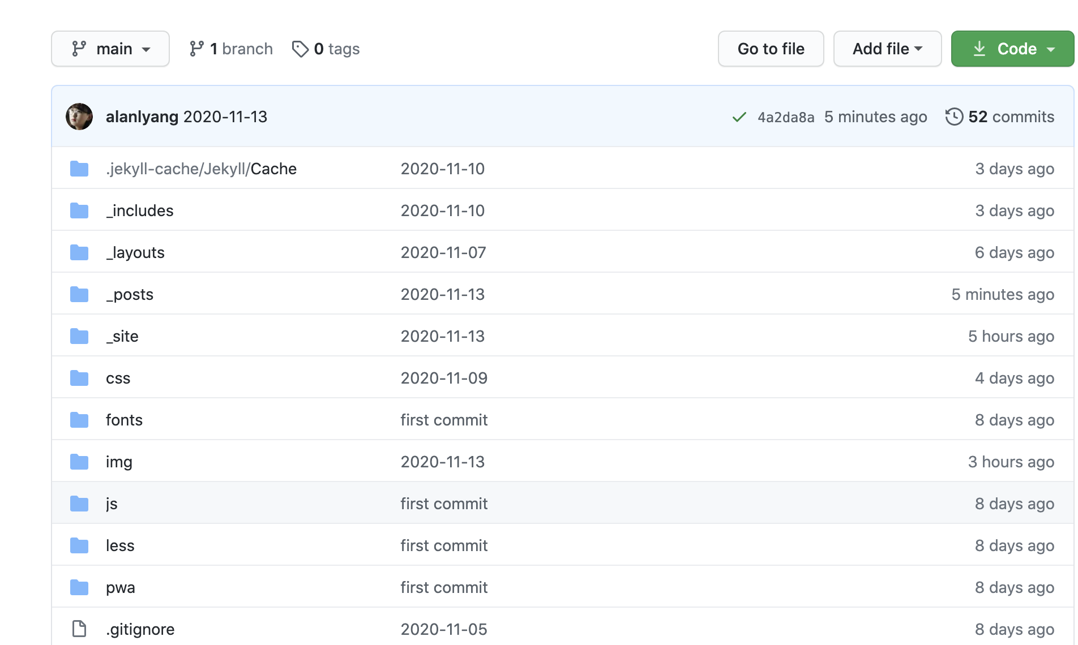Click the folder icon for _posts
This screenshot has height=645, width=1078.
coord(79,294)
